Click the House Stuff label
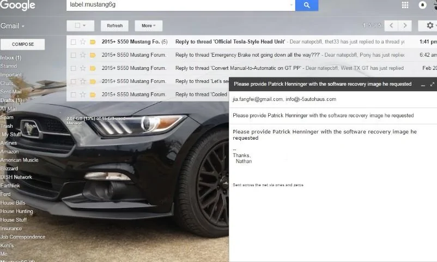This screenshot has height=262, width=437. 14,220
